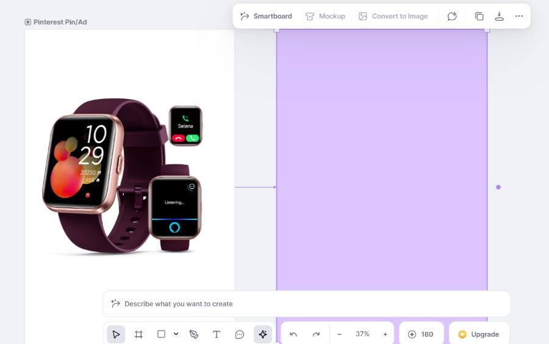Click the download export icon
The image size is (549, 344).
(x=499, y=16)
